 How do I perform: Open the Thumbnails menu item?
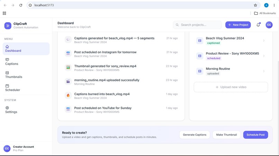point(26,75)
